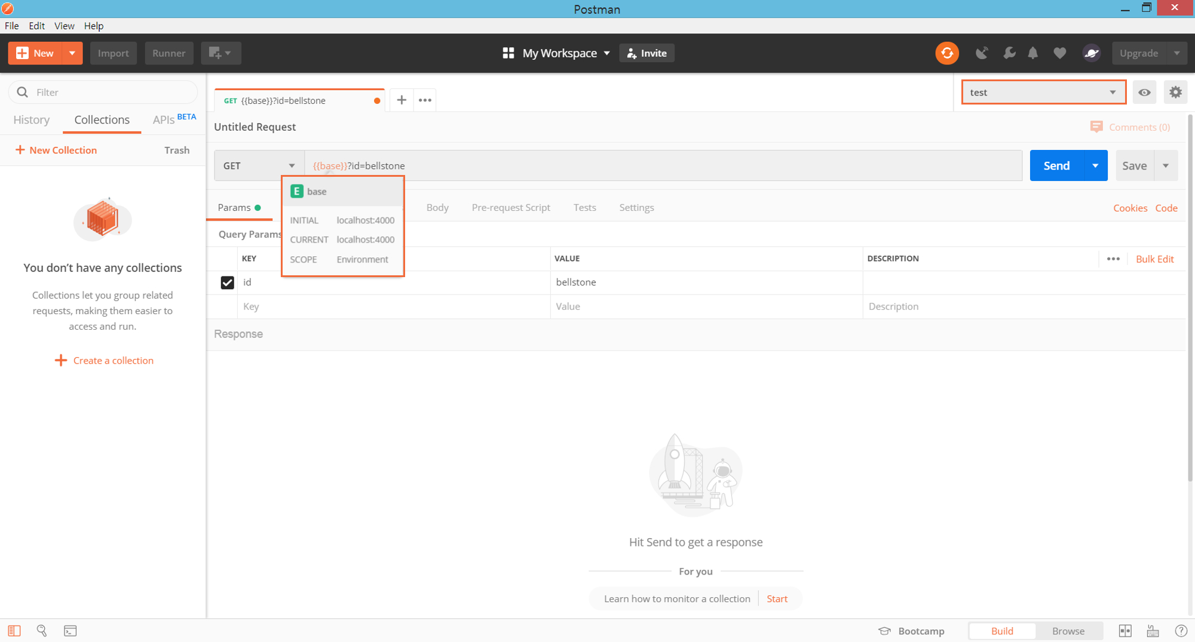Open the params table column options dots
Viewport: 1195px width, 642px height.
[x=1113, y=259]
